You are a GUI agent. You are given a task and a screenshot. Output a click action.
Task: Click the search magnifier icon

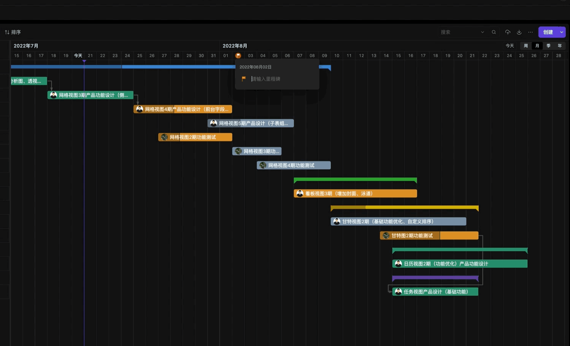[x=494, y=32]
